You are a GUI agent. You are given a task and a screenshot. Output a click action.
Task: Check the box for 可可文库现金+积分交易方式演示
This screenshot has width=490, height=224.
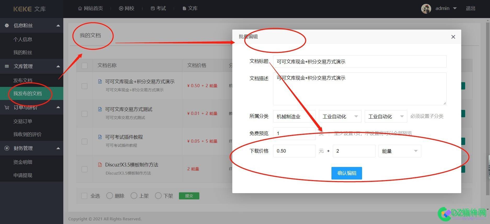pos(85,86)
